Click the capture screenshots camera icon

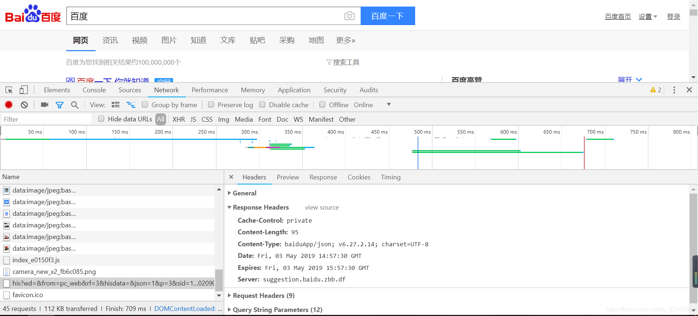[45, 105]
